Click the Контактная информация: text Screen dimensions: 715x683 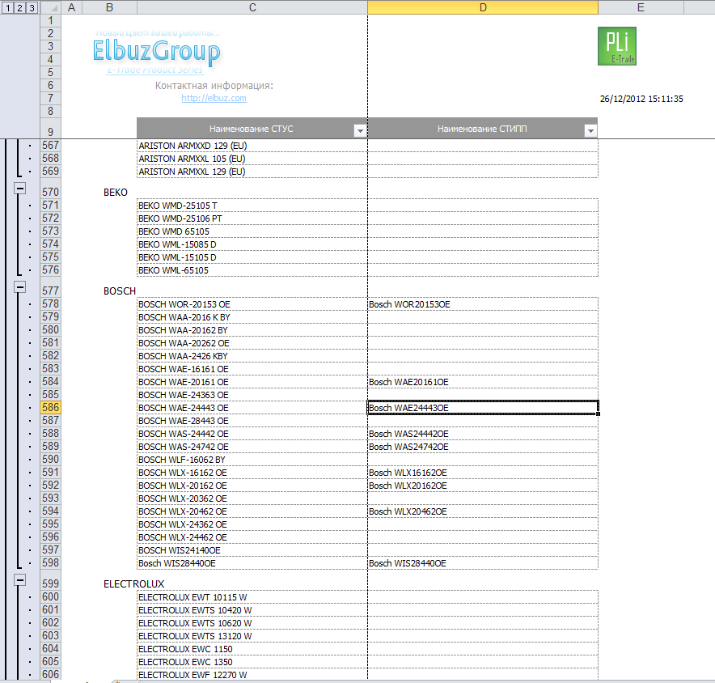click(214, 85)
